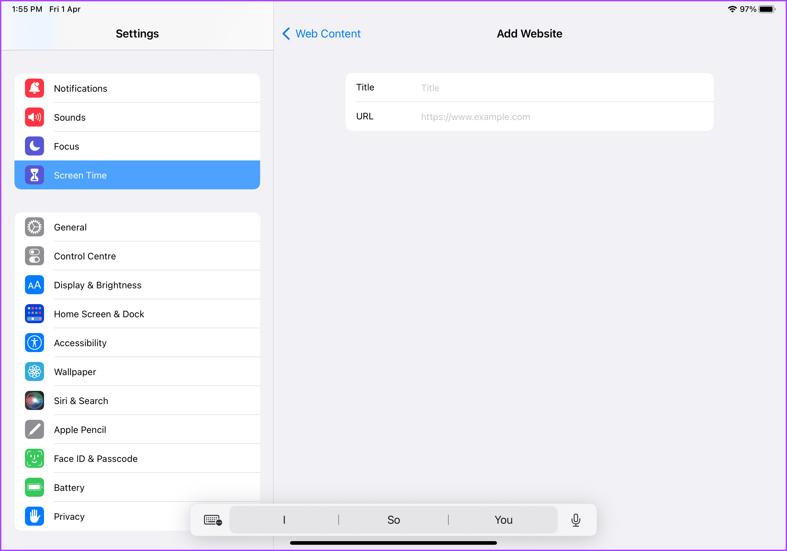Open Wallpaper settings row
This screenshot has height=551, width=787.
click(137, 371)
